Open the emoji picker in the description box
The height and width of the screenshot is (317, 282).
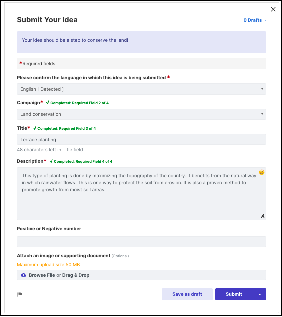262,172
